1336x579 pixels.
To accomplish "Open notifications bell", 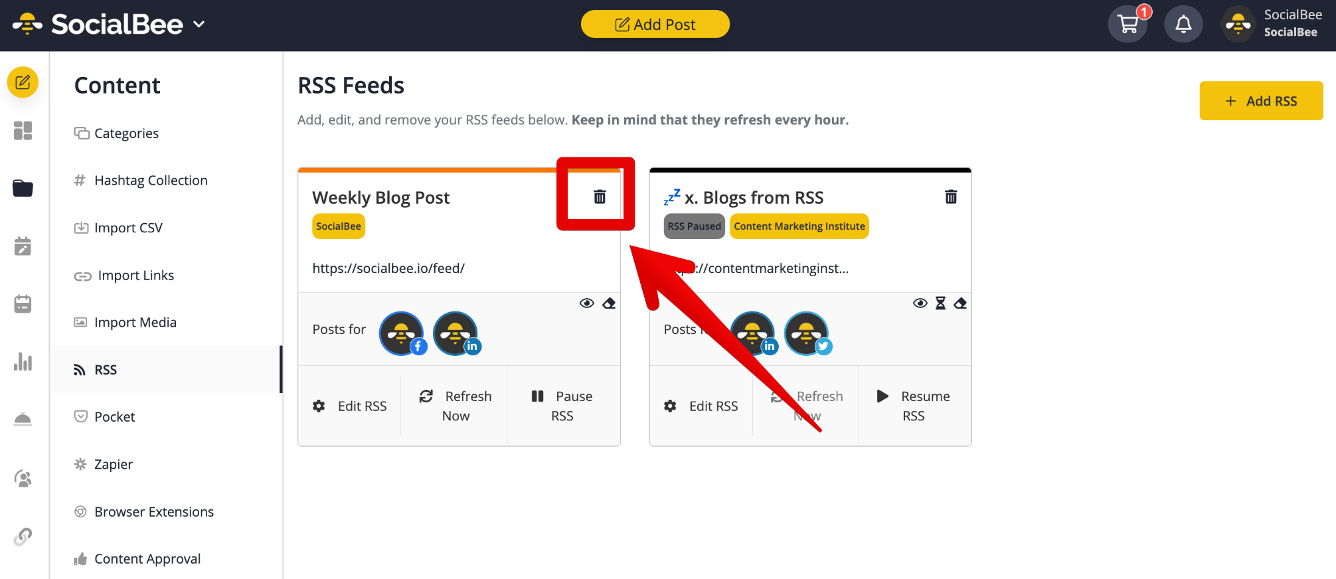I will point(1183,25).
